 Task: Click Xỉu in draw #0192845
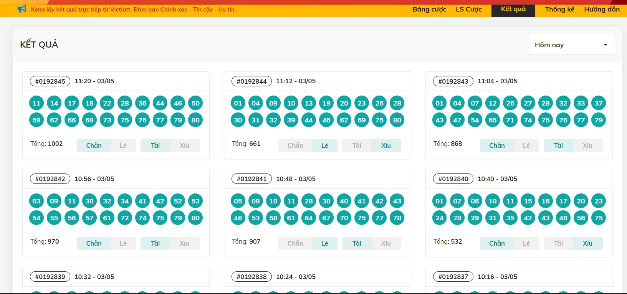pos(185,145)
